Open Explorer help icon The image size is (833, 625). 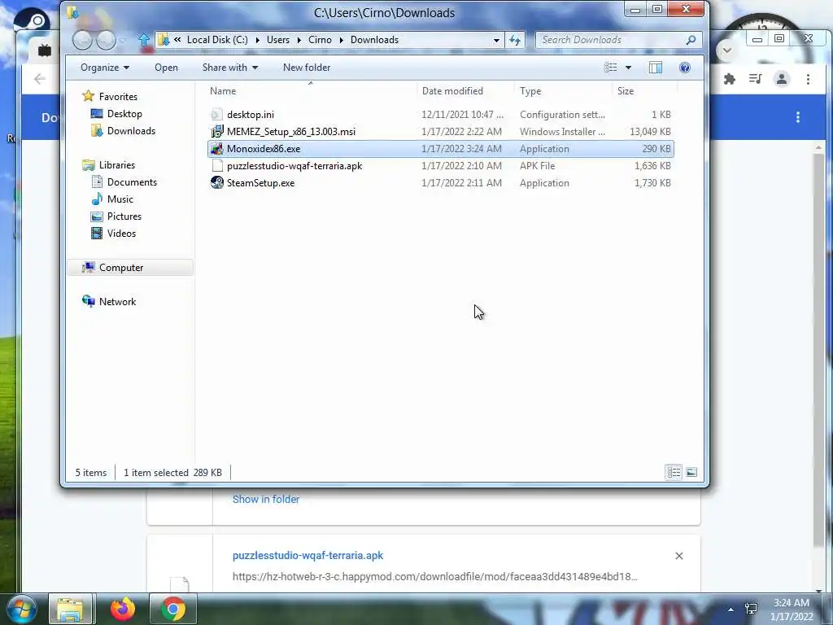685,68
